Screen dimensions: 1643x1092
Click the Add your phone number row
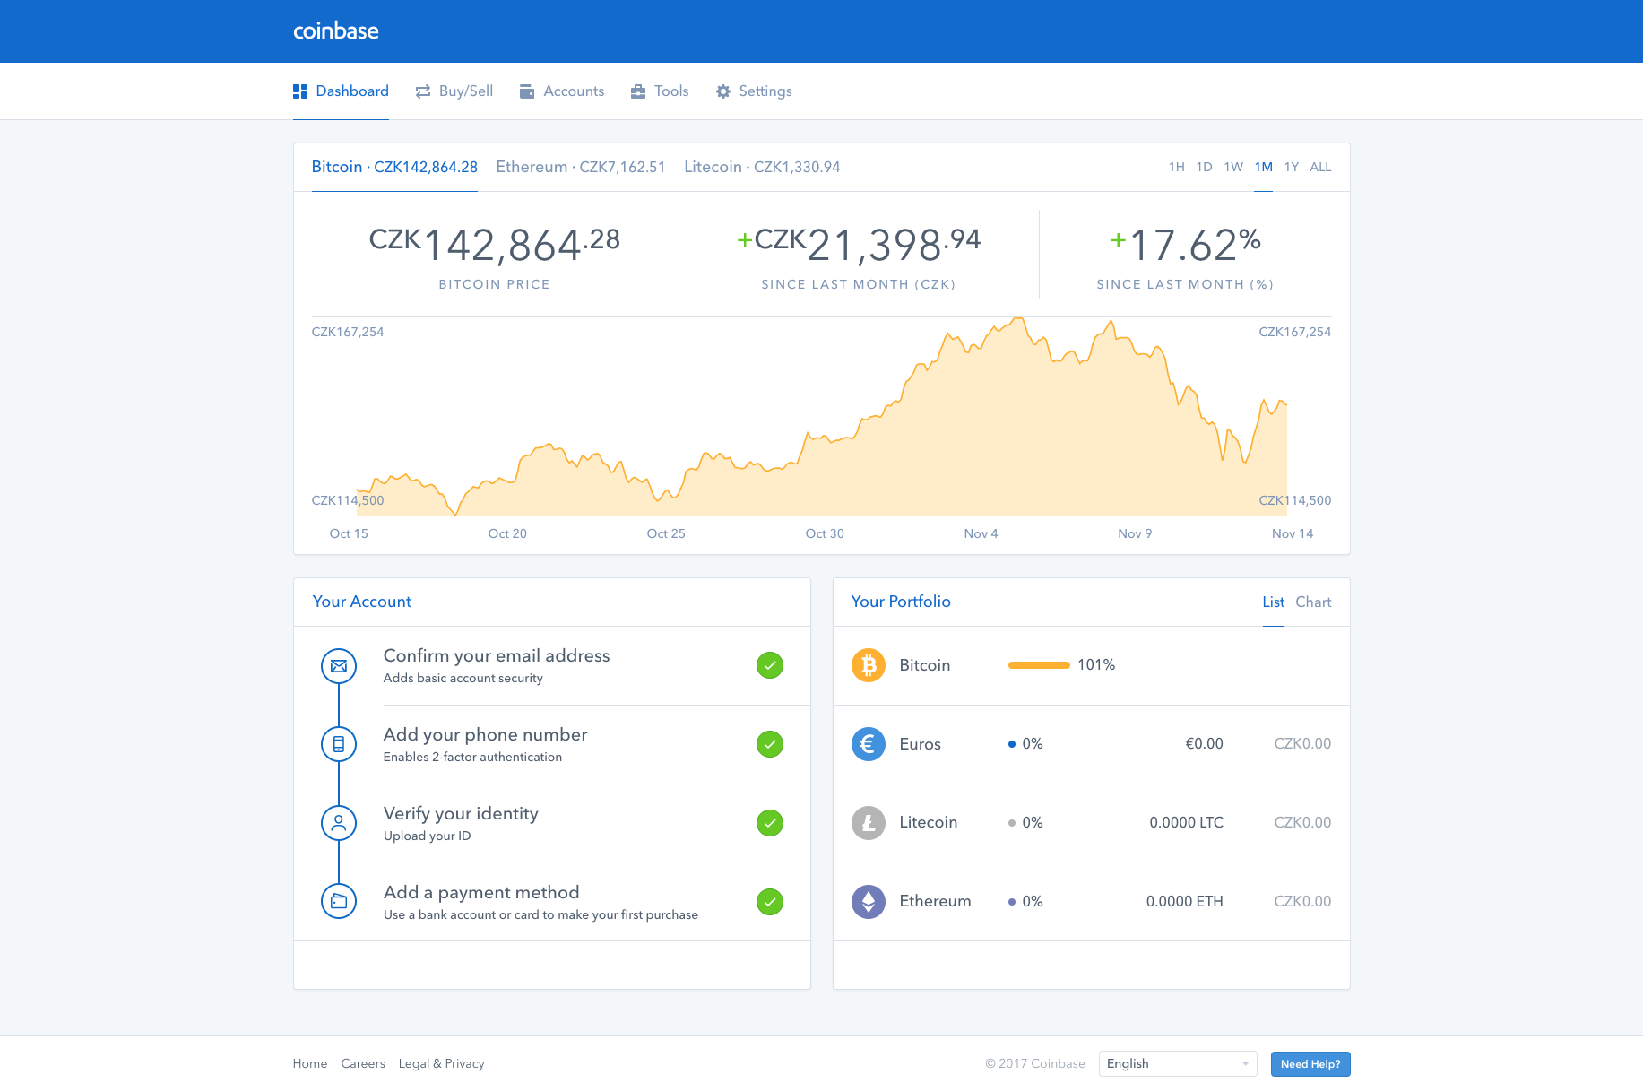(552, 745)
